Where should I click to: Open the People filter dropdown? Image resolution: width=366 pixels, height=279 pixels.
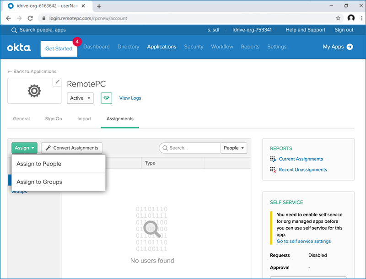point(234,148)
